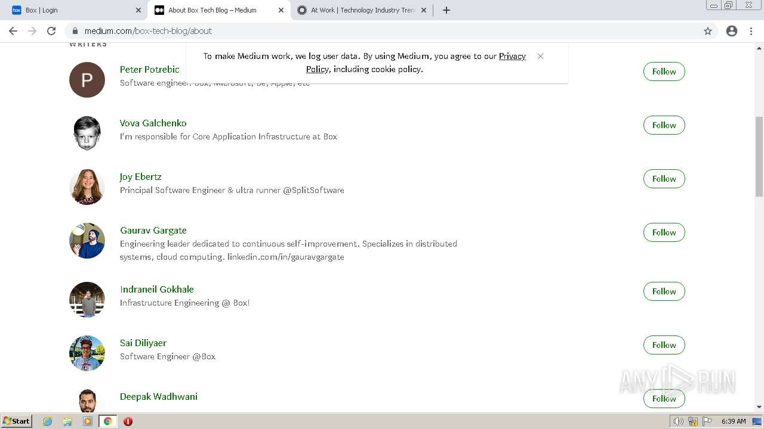Viewport: 764px width, 429px height.
Task: Follow Sai Diliyaer
Action: [x=664, y=345]
